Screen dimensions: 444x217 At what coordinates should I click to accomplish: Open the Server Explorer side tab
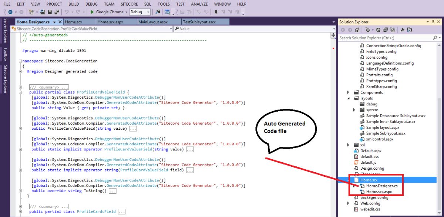coord(5,31)
